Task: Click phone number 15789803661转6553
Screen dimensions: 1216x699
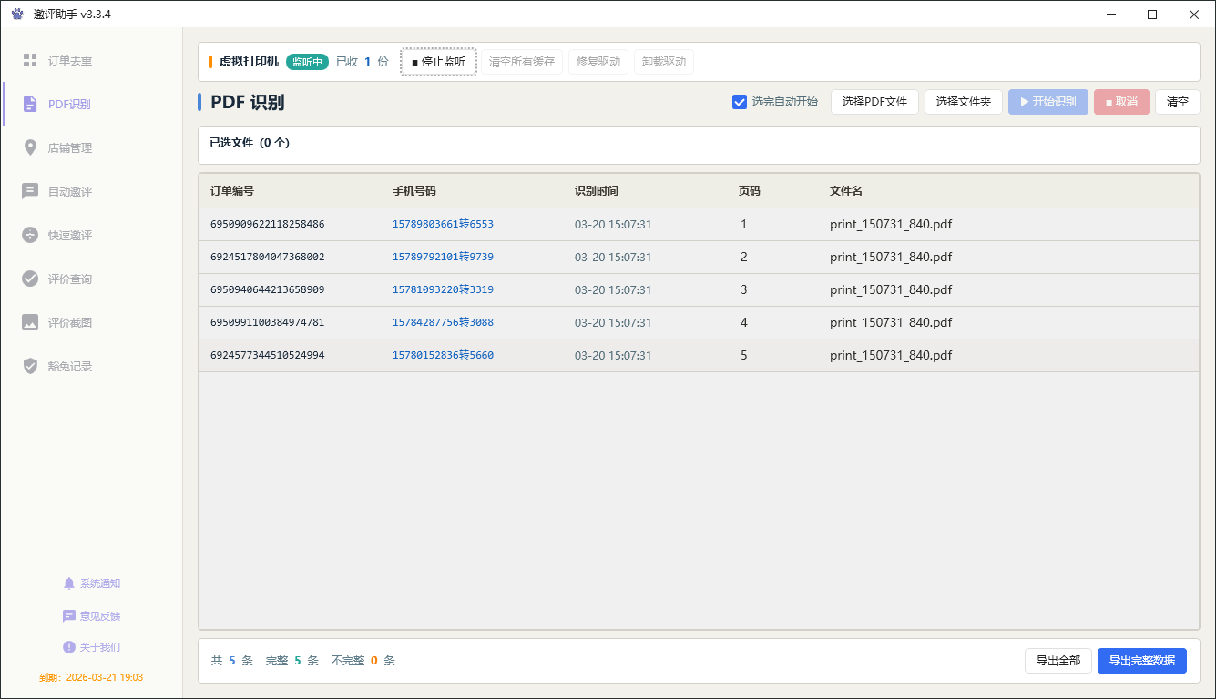Action: (443, 224)
